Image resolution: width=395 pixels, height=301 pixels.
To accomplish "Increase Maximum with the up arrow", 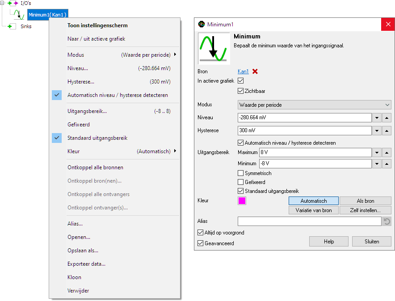I will click(387, 153).
